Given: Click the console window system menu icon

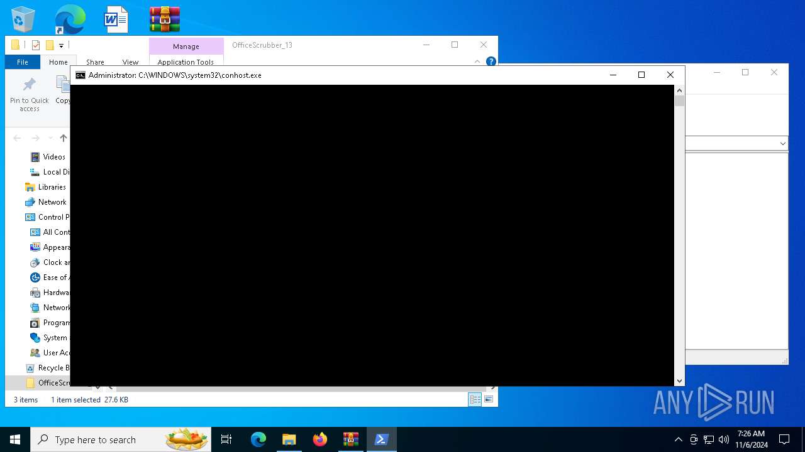Looking at the screenshot, I should pyautogui.click(x=80, y=75).
